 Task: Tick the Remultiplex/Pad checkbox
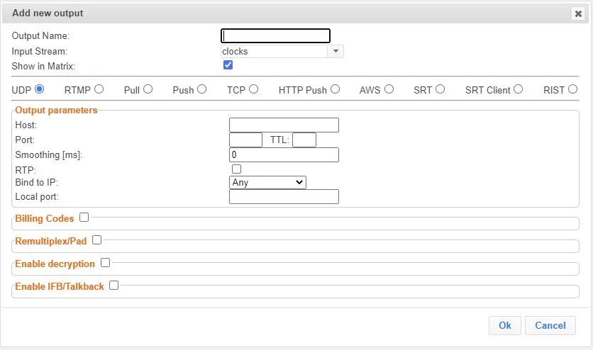pos(96,240)
